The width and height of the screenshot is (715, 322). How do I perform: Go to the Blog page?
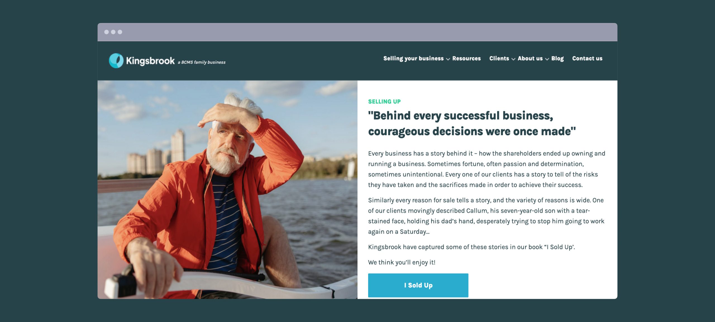(557, 59)
